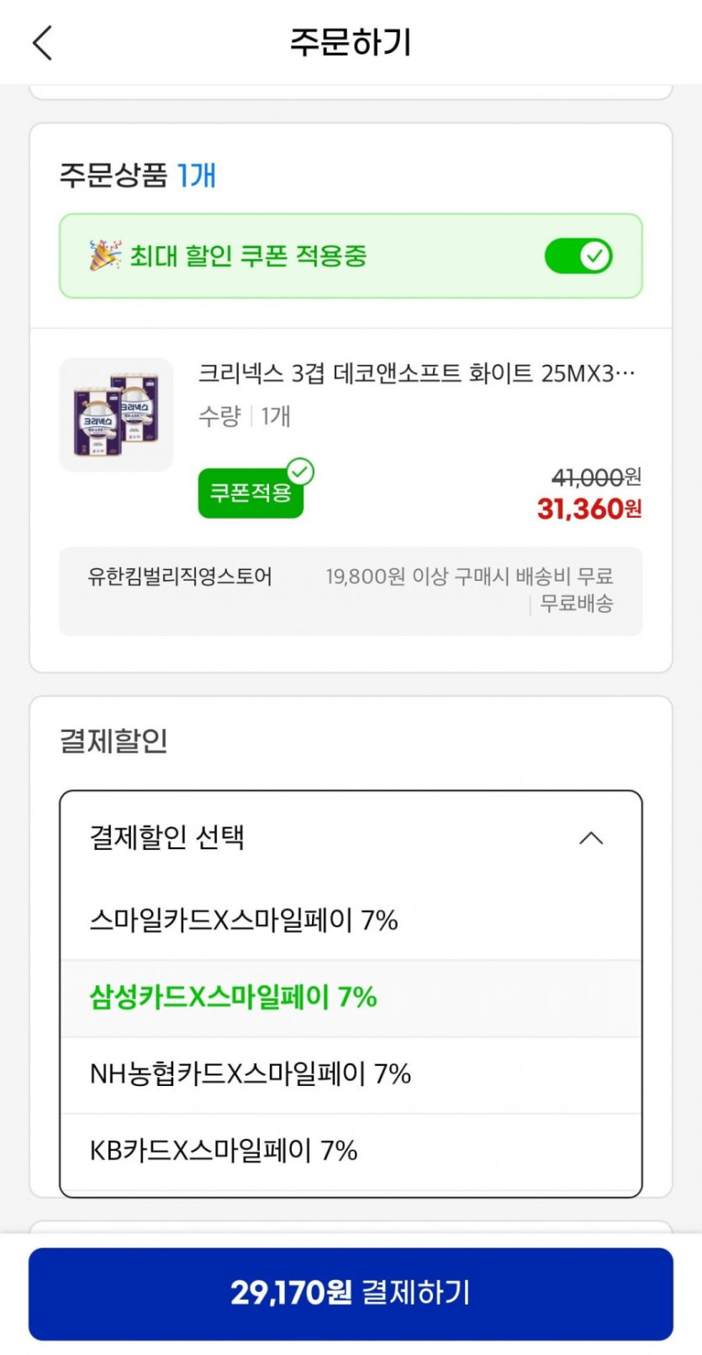This screenshot has height=1355, width=702.
Task: Tap the 최대 할인 쿠폰 적용중 label
Action: 248,256
